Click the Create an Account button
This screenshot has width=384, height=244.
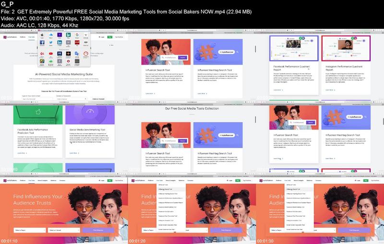click(98, 99)
